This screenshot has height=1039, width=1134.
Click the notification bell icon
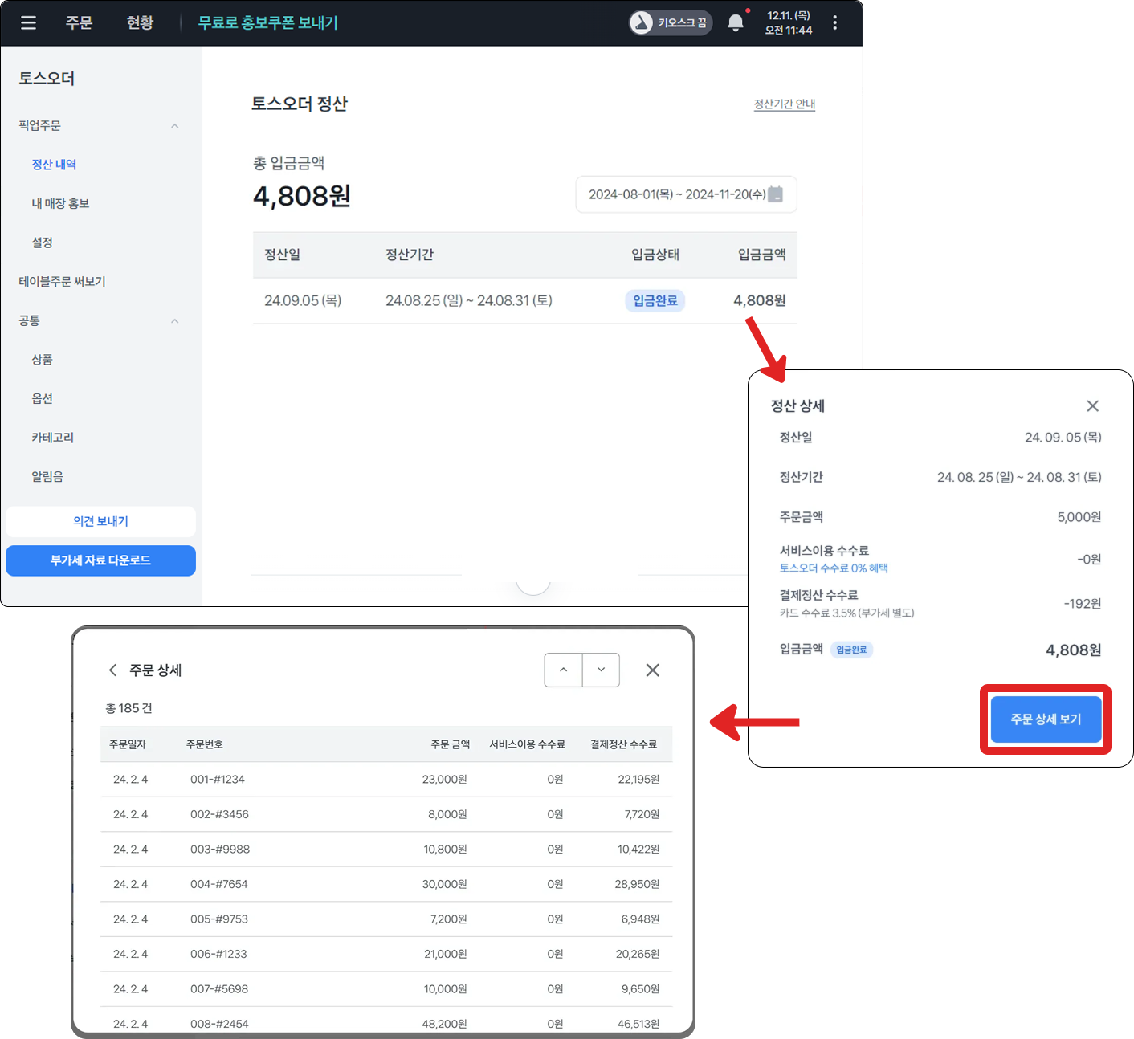click(x=736, y=22)
